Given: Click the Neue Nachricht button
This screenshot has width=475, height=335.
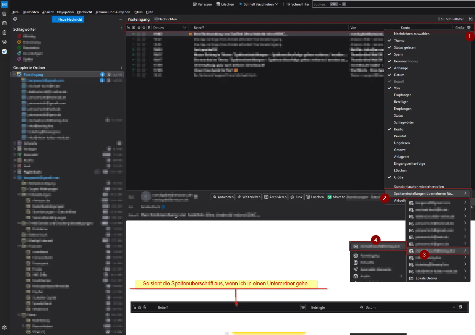Looking at the screenshot, I should [68, 19].
